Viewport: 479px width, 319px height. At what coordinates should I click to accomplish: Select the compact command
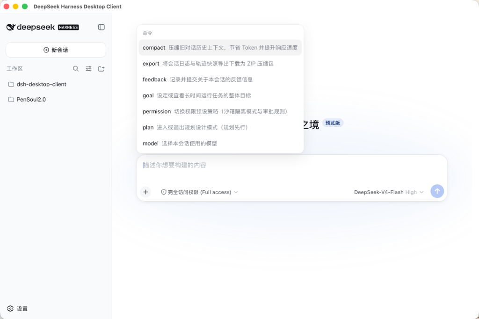coord(220,48)
